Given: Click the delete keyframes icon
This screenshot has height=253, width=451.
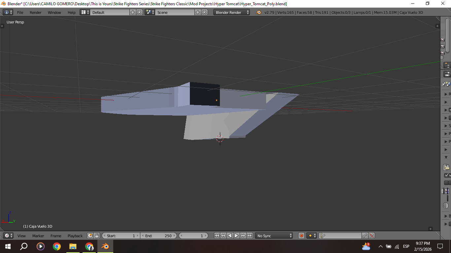Looking at the screenshot, I should (371, 236).
